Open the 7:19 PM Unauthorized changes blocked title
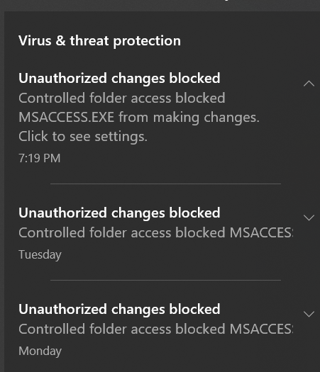 tap(119, 79)
